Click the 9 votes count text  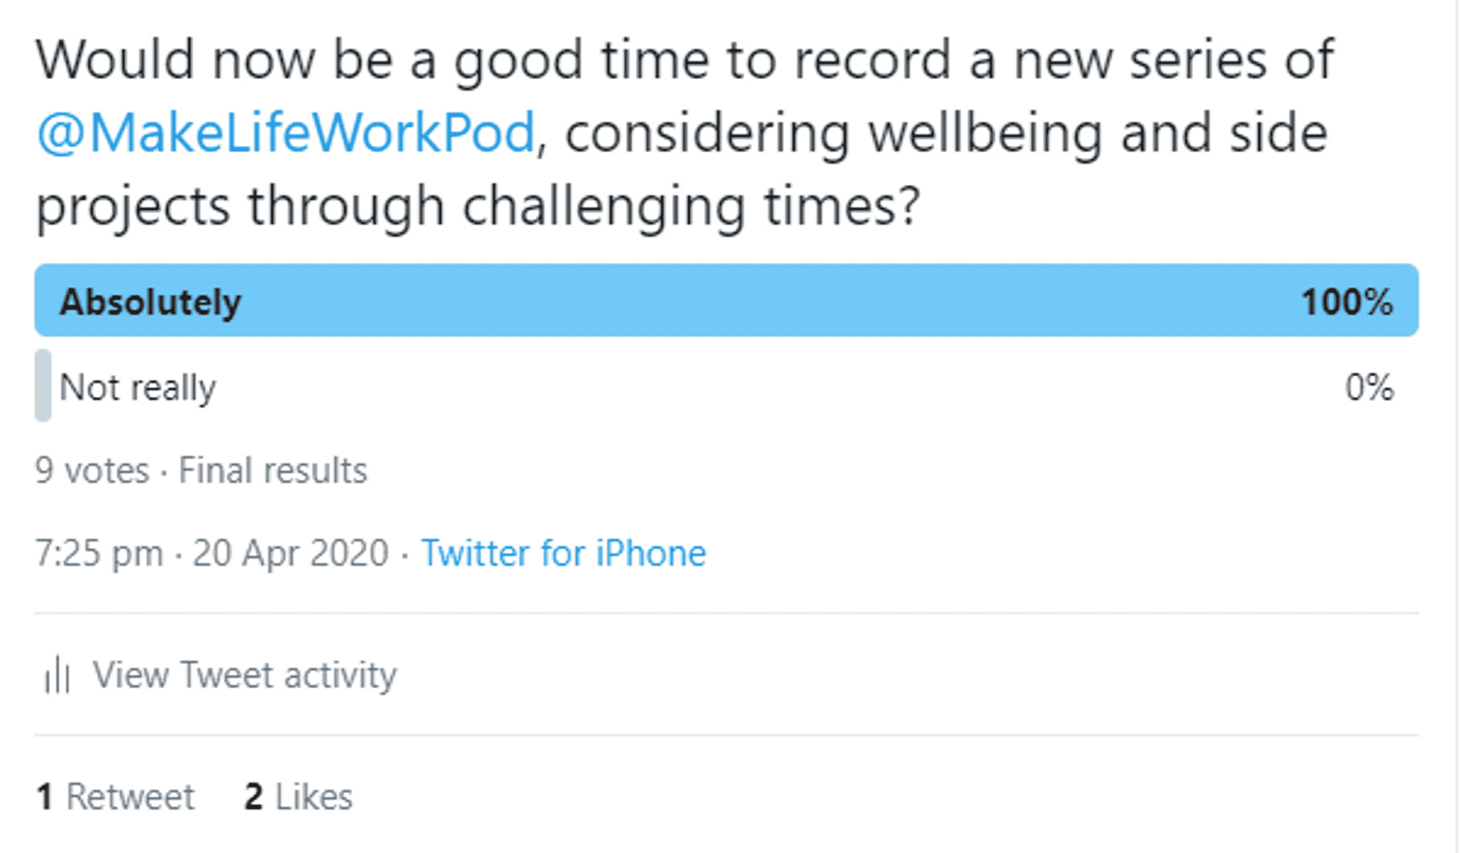coord(92,471)
